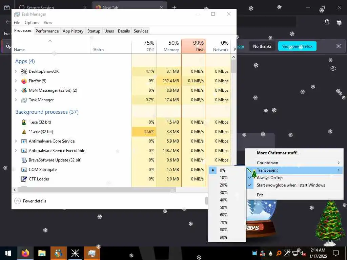Open MSN Messenger from the taskbar

pyautogui.click(x=58, y=253)
